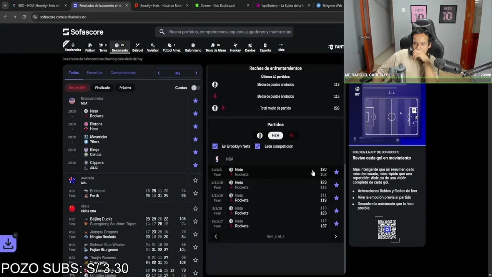The height and width of the screenshot is (277, 492).
Task: Reload the page in browser
Action: click(x=24, y=17)
